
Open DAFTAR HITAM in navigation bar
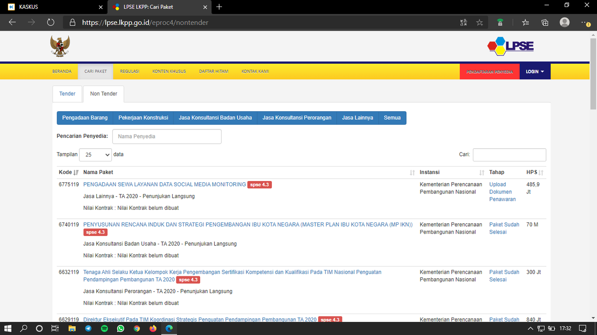tap(214, 72)
